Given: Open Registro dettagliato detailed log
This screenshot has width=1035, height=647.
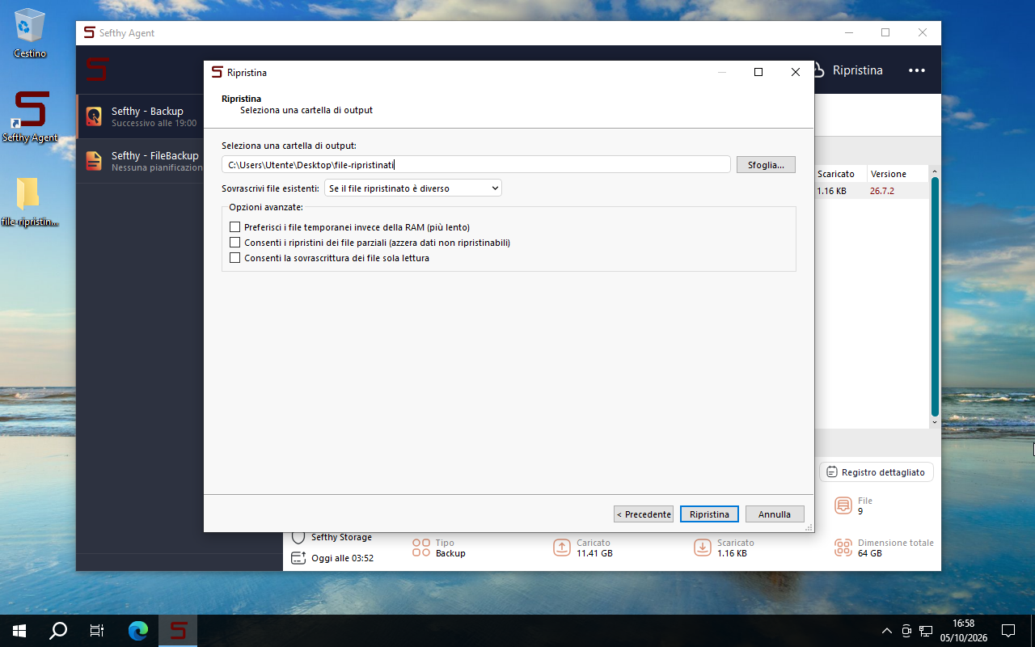Looking at the screenshot, I should point(877,472).
